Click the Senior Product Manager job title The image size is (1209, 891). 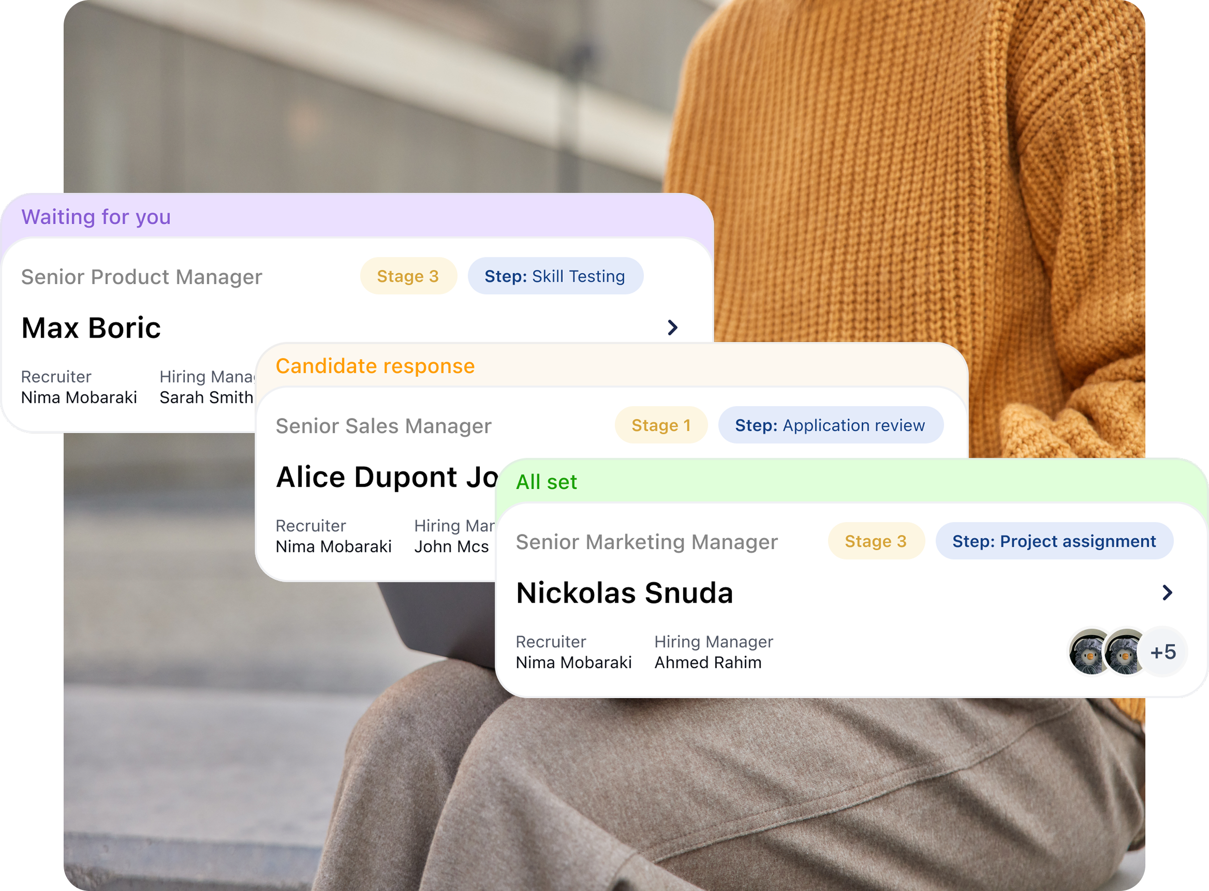click(142, 276)
